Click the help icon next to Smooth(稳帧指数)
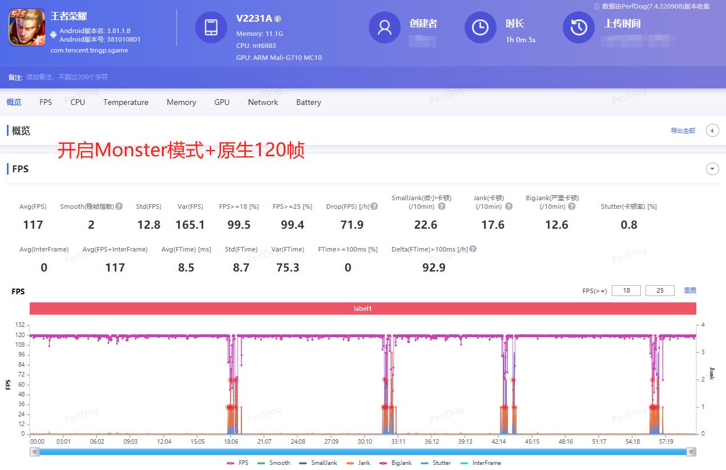 [118, 206]
